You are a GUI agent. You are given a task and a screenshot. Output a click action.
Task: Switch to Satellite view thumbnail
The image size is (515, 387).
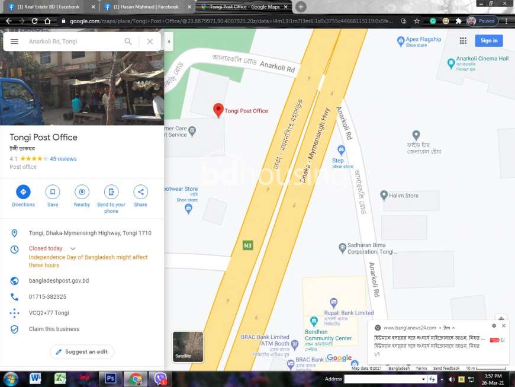pyautogui.click(x=188, y=347)
